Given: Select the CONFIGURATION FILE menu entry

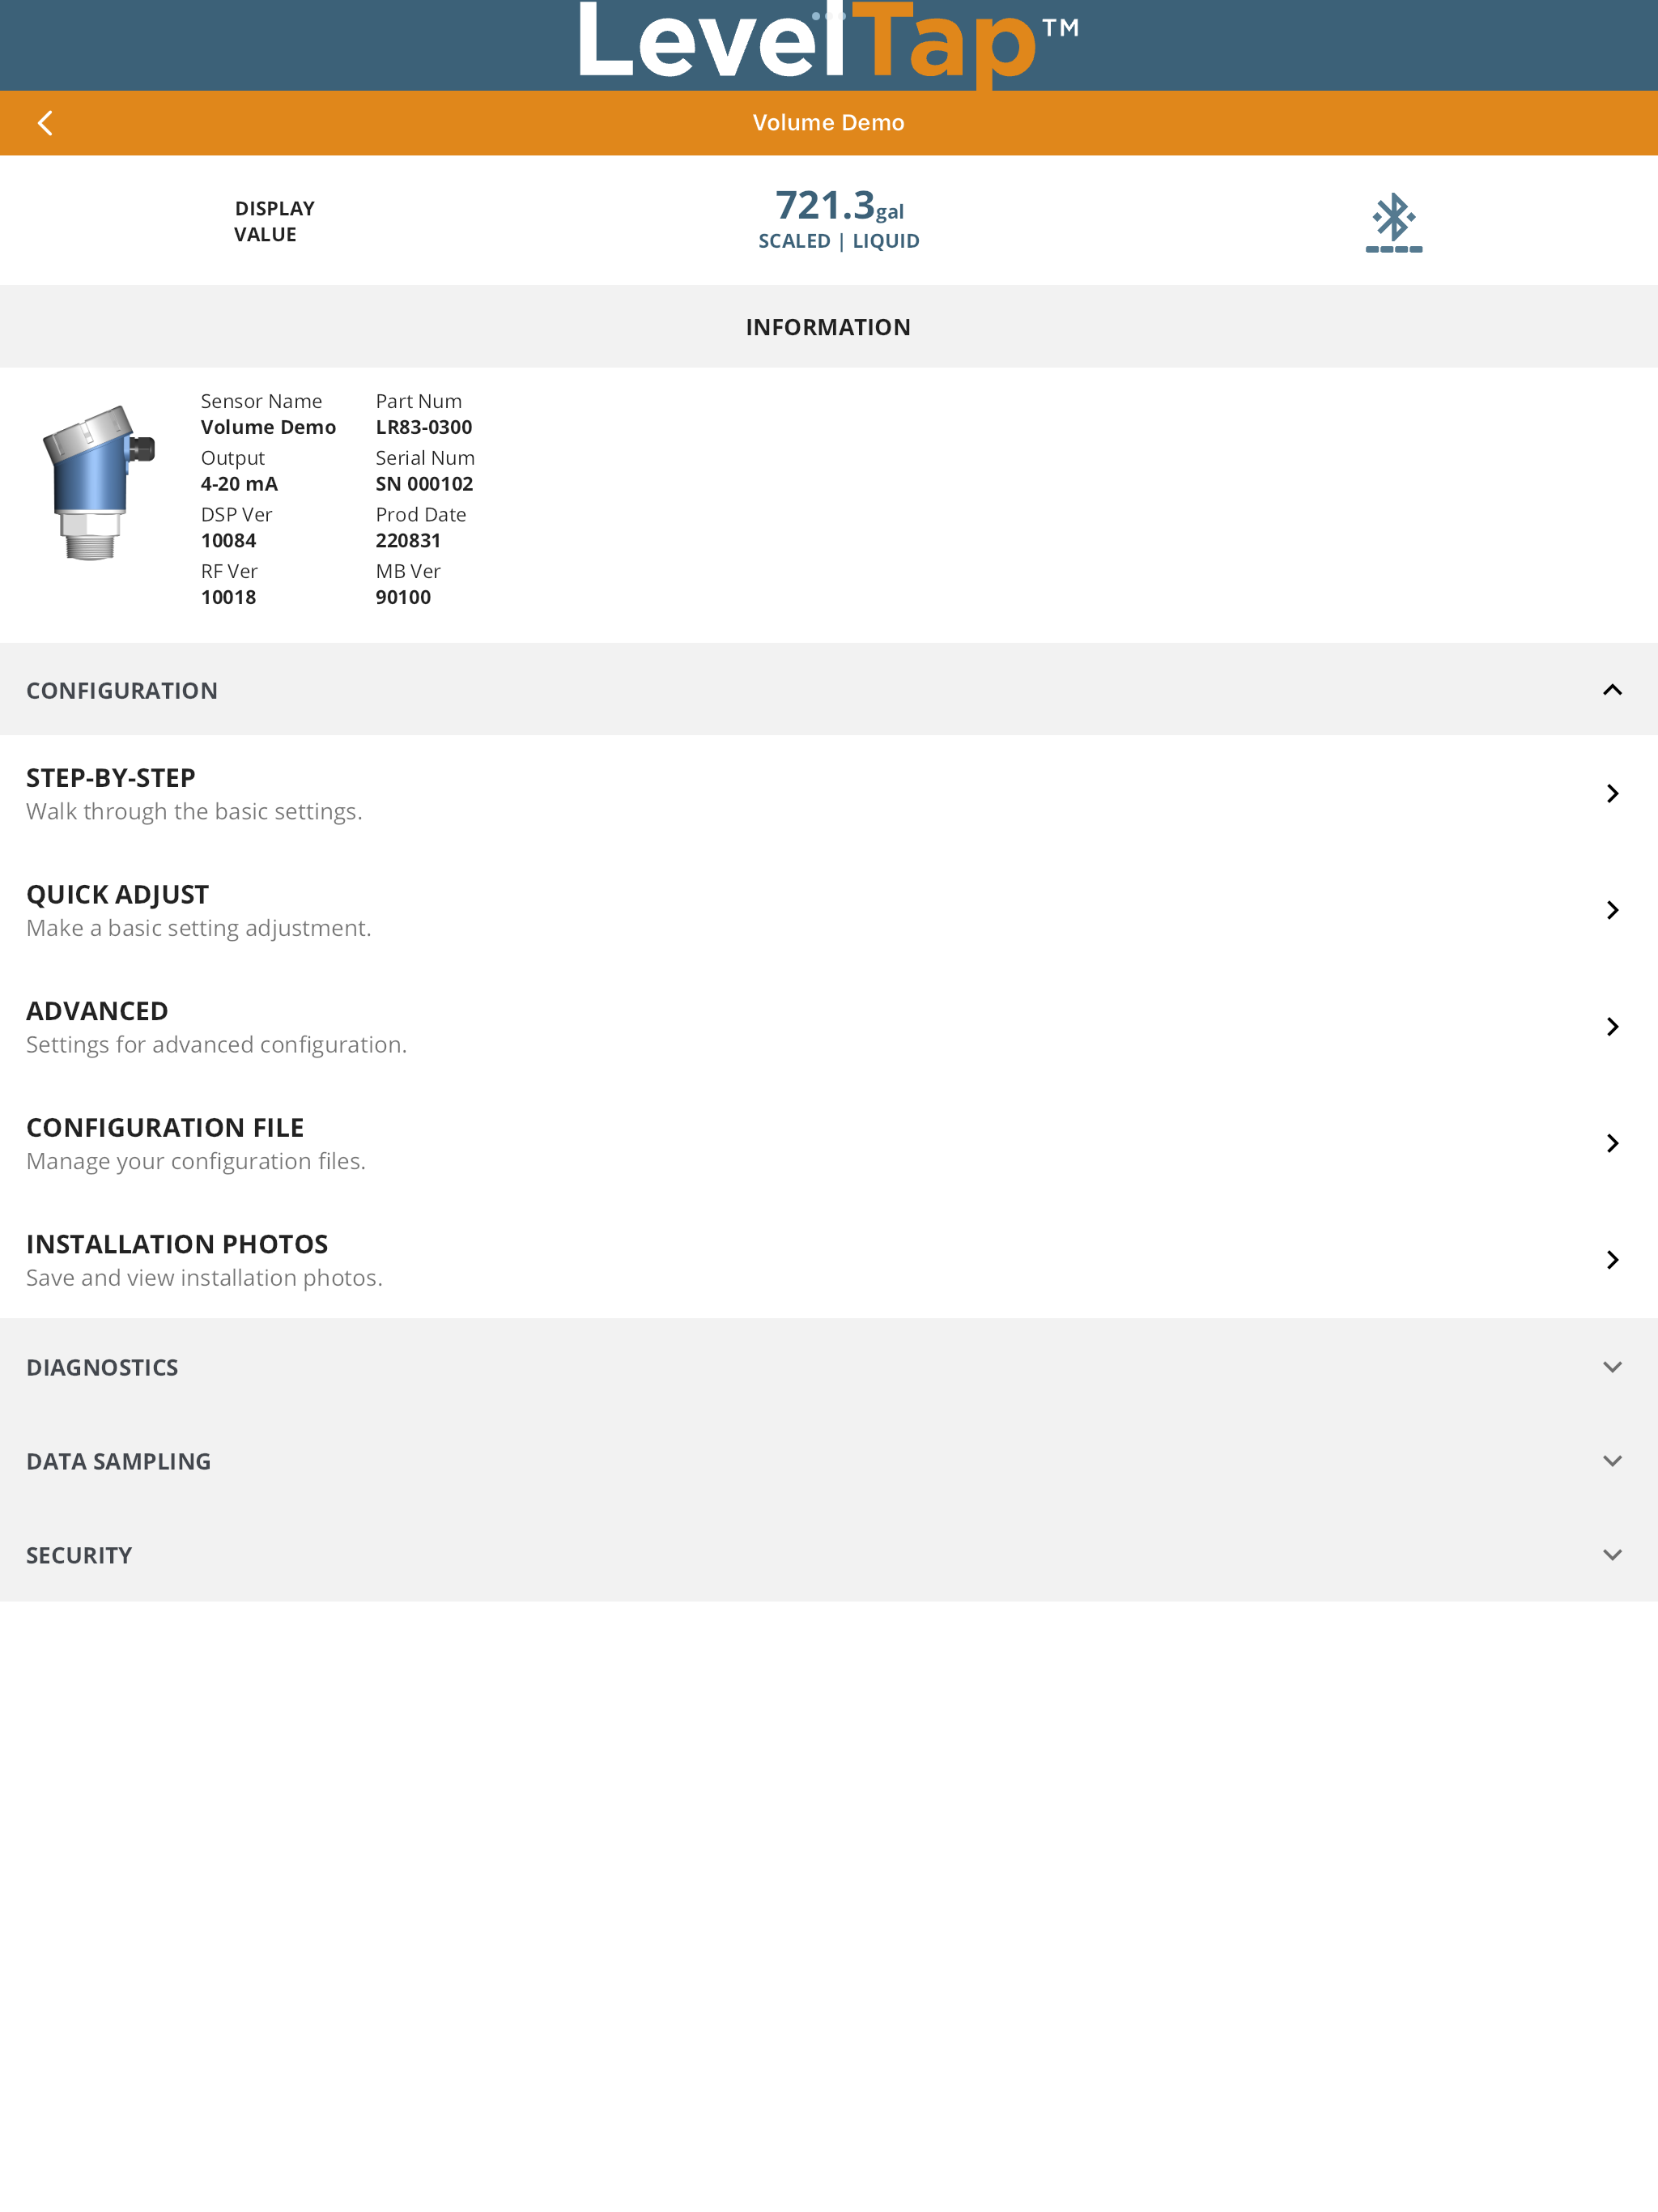Looking at the screenshot, I should (829, 1143).
